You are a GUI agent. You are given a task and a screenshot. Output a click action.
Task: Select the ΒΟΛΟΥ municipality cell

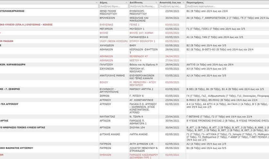pyautogui.click(x=104, y=82)
